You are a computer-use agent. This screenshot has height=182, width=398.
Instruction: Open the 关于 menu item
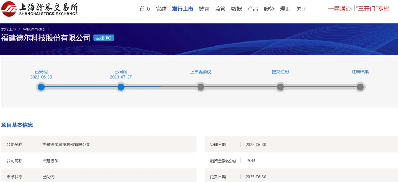[x=301, y=9]
